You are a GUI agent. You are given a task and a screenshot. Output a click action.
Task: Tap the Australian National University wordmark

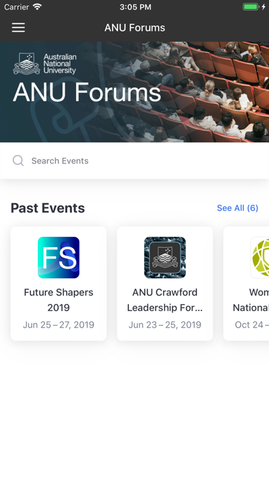(x=60, y=64)
